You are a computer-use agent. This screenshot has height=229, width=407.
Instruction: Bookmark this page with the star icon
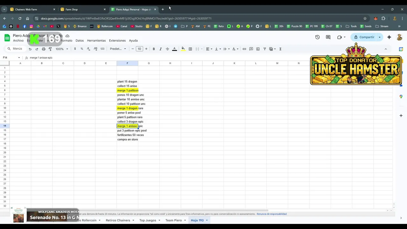point(365,18)
